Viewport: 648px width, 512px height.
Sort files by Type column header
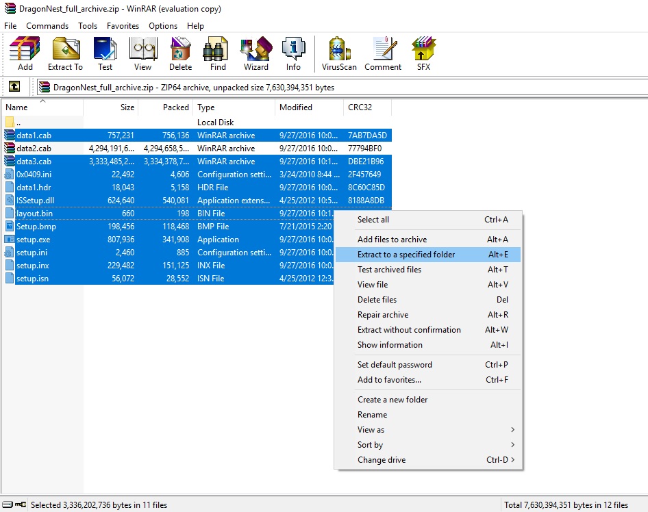tap(234, 107)
